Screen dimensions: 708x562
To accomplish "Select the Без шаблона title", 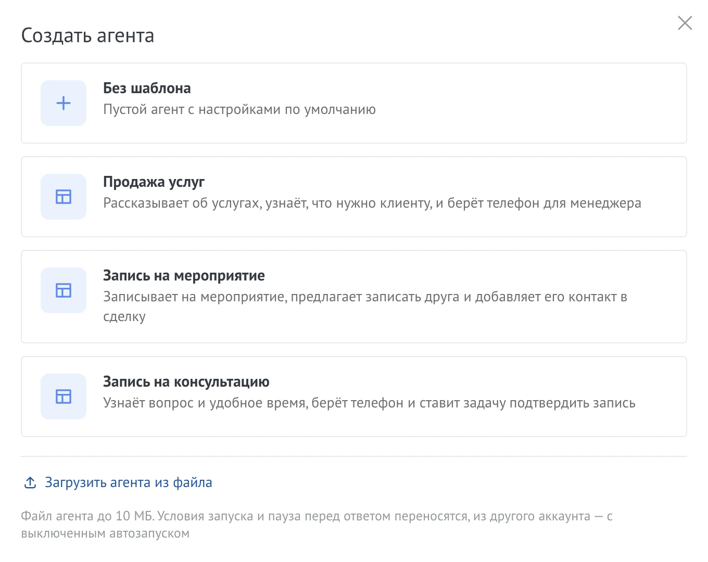I will [147, 88].
